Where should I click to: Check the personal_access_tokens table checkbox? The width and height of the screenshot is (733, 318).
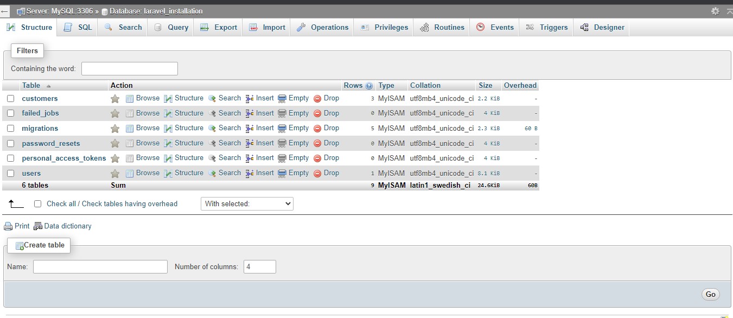click(10, 158)
